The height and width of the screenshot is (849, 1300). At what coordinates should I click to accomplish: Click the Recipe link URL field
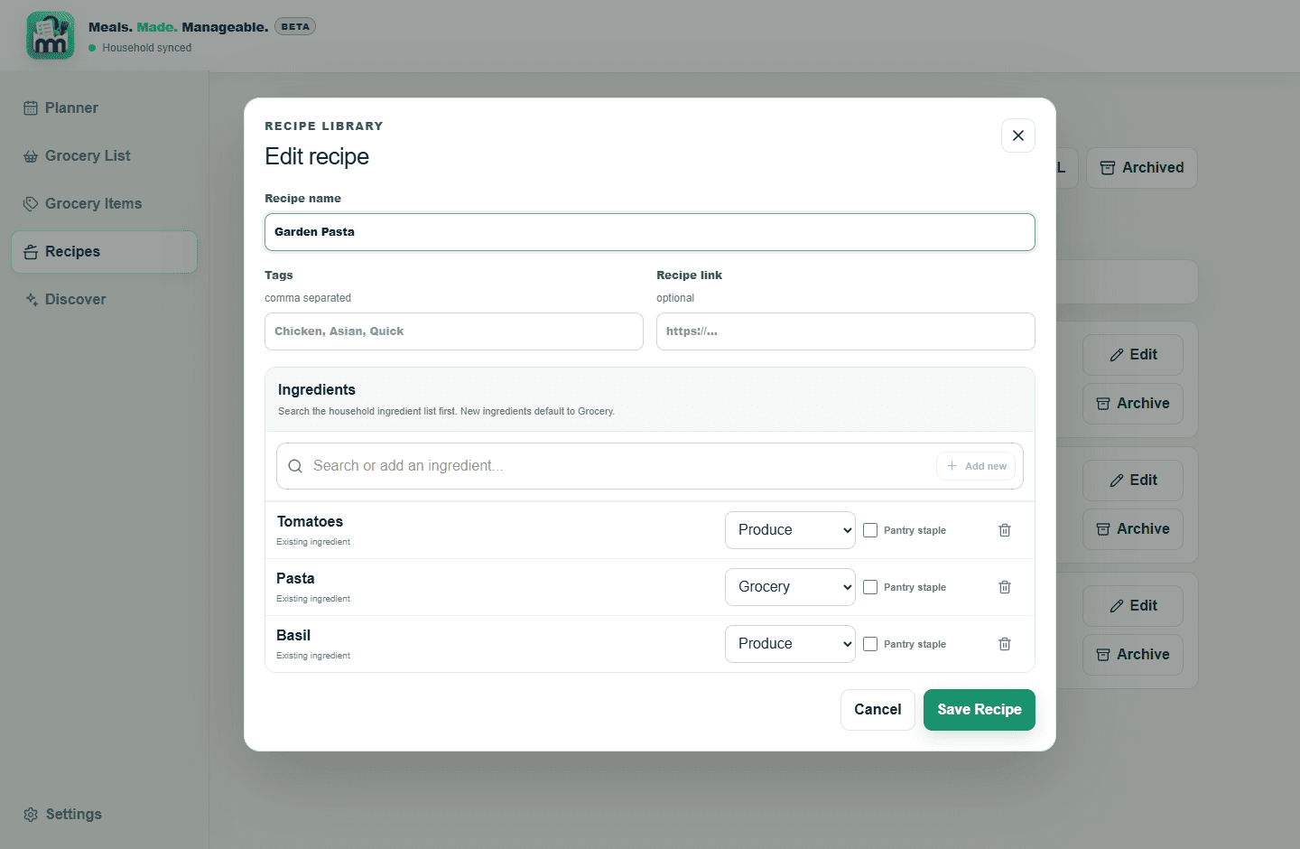click(x=846, y=331)
